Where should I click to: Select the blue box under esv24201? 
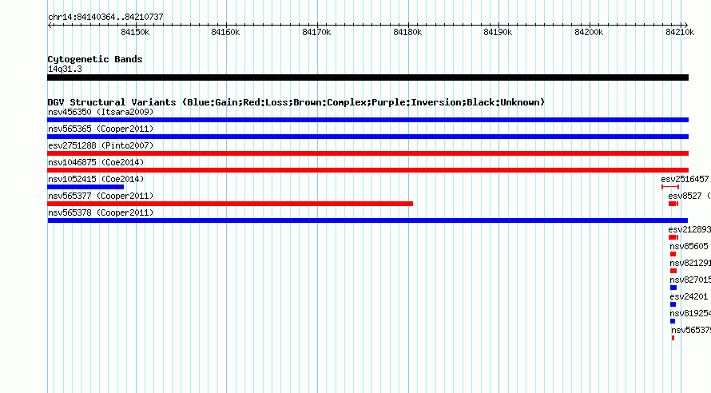coord(673,304)
